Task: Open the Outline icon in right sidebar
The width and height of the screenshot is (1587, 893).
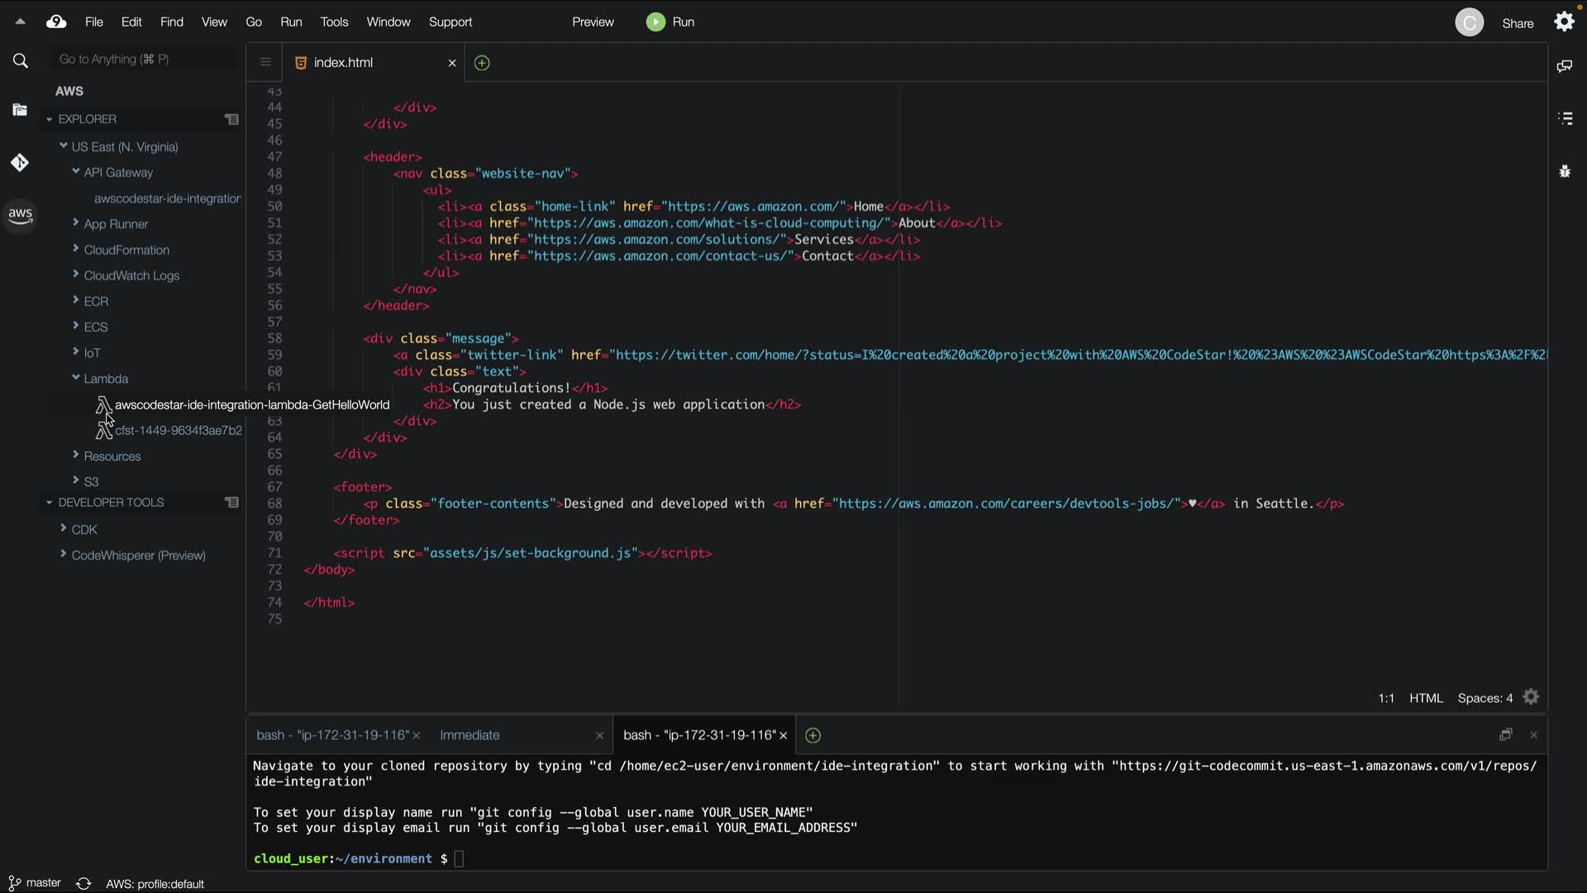Action: click(x=1565, y=119)
